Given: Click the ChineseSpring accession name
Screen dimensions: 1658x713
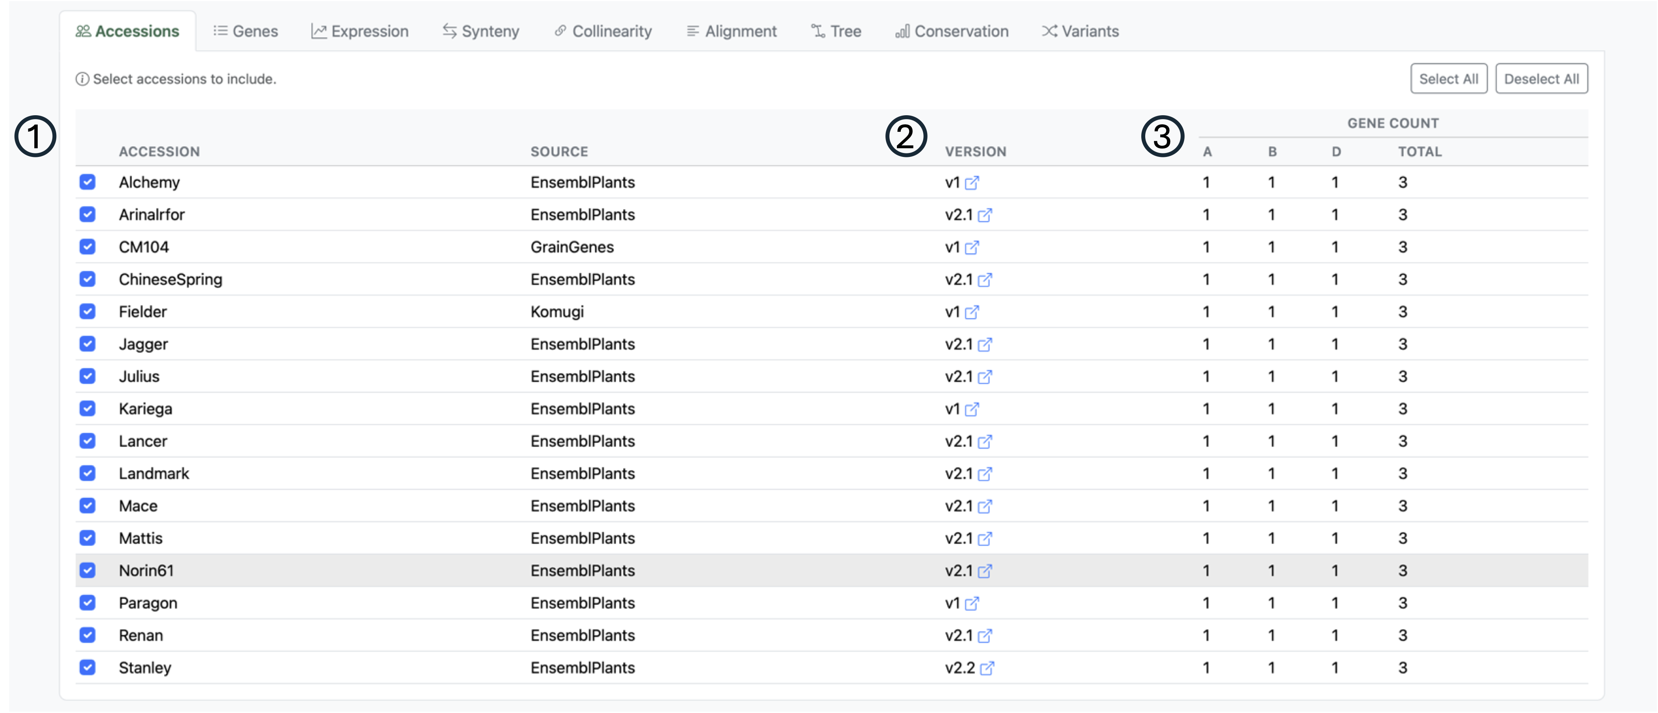Looking at the screenshot, I should [x=170, y=279].
